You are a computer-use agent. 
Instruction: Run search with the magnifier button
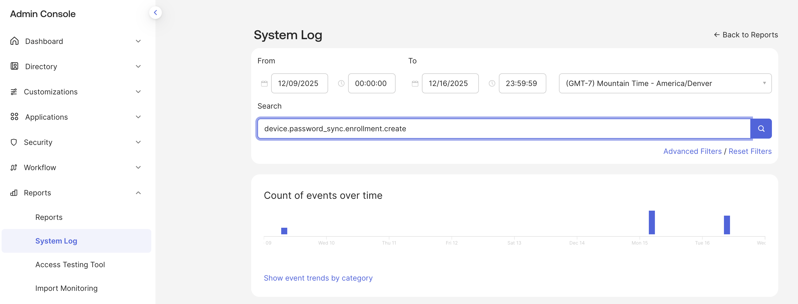pos(761,129)
